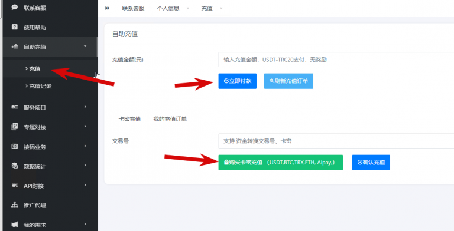Click the question mark icon beside 使用帮助
This screenshot has height=231, width=454.
point(14,27)
